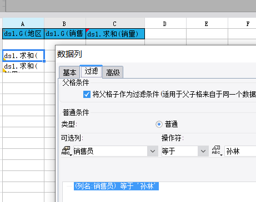Select cell ds1.G(地区 in column A
Screen dimensions: 256x202
pyautogui.click(x=23, y=34)
